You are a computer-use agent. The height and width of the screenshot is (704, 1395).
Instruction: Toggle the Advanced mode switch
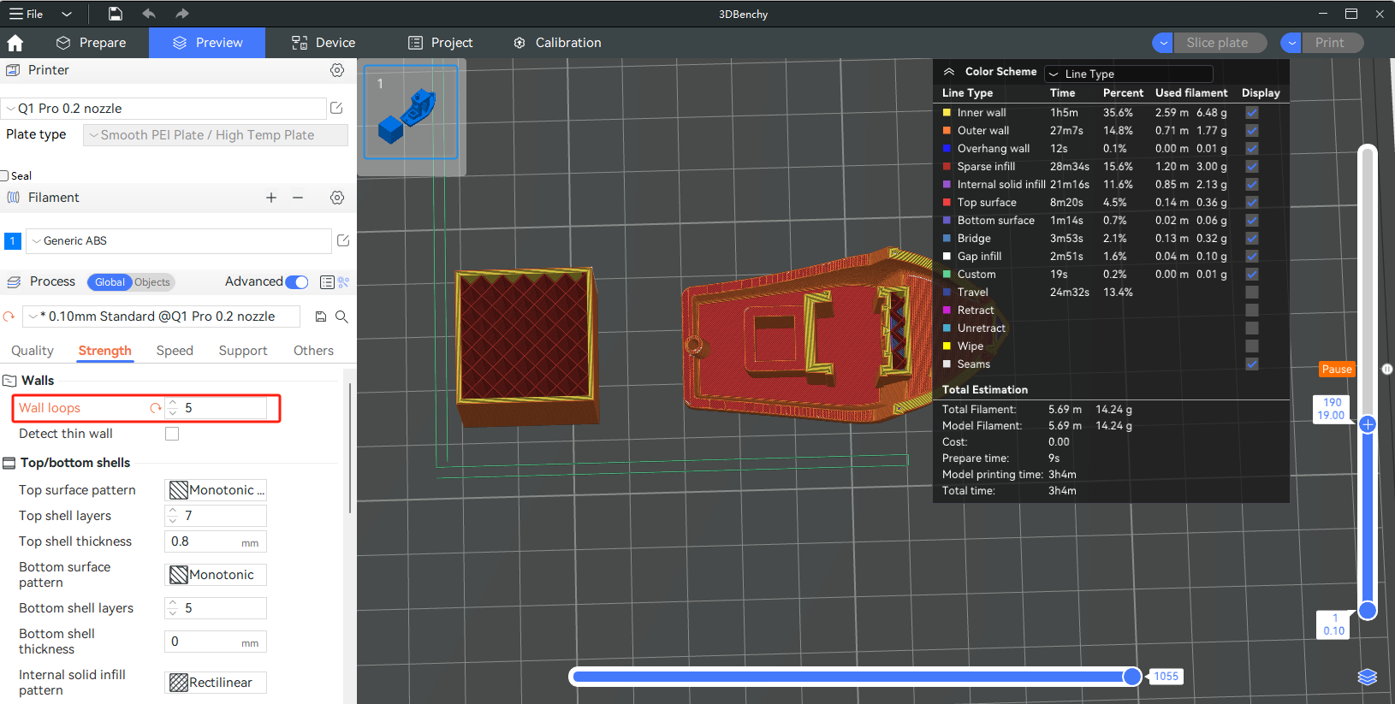(x=297, y=282)
